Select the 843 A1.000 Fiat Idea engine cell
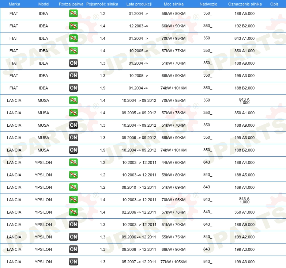 244,38
